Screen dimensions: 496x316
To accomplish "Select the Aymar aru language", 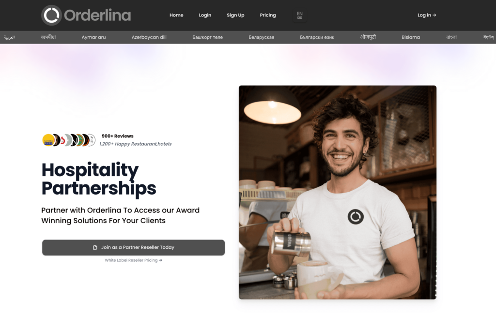I will click(x=93, y=37).
